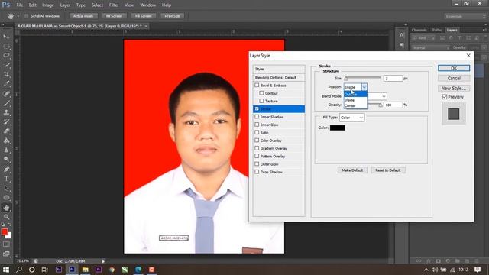Select the Horizontal Type tool
Viewport: 489px width, 275px height.
[6, 179]
